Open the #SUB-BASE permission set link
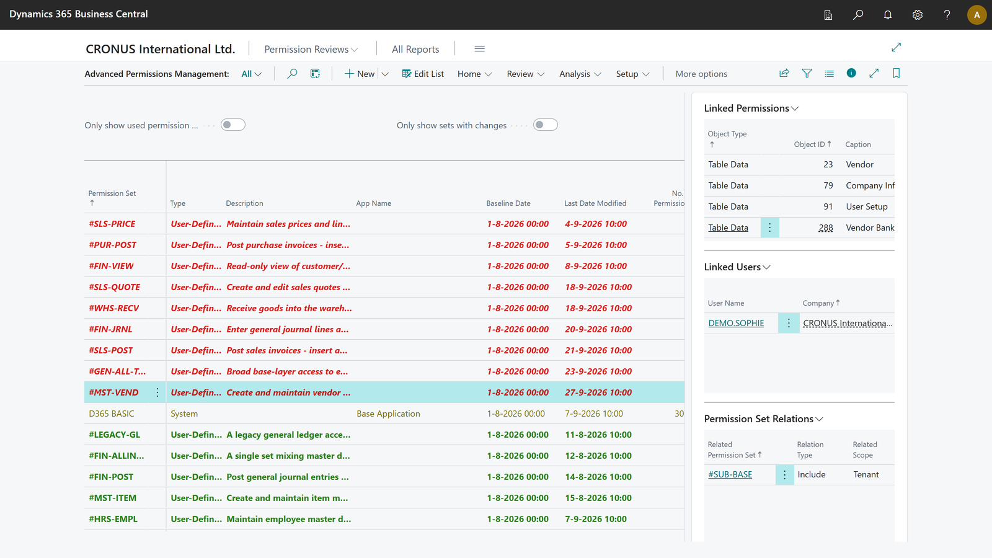Screen dimensions: 992x558 pyautogui.click(x=730, y=474)
